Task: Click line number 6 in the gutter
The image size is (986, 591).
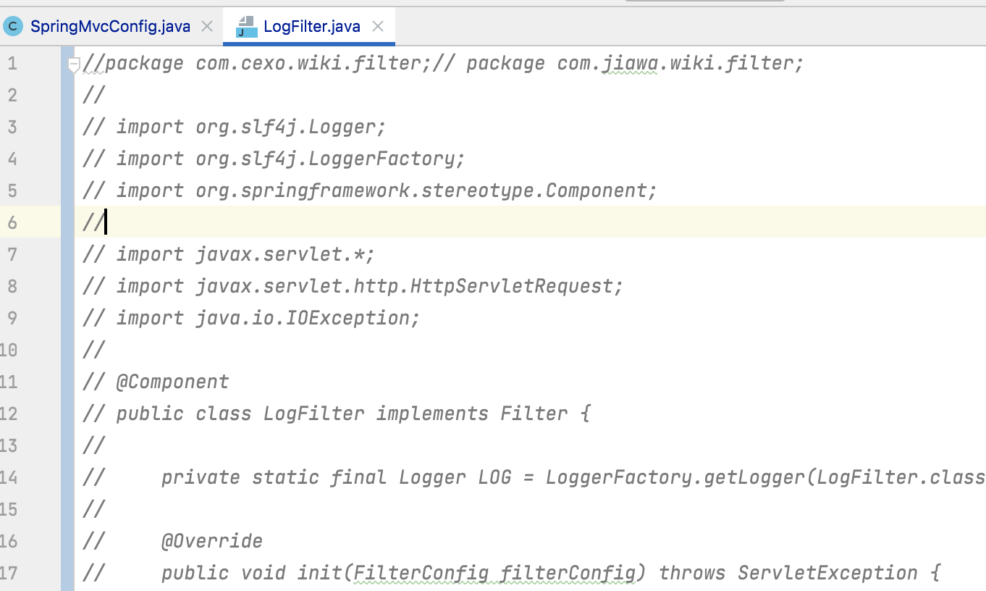Action: pos(12,222)
